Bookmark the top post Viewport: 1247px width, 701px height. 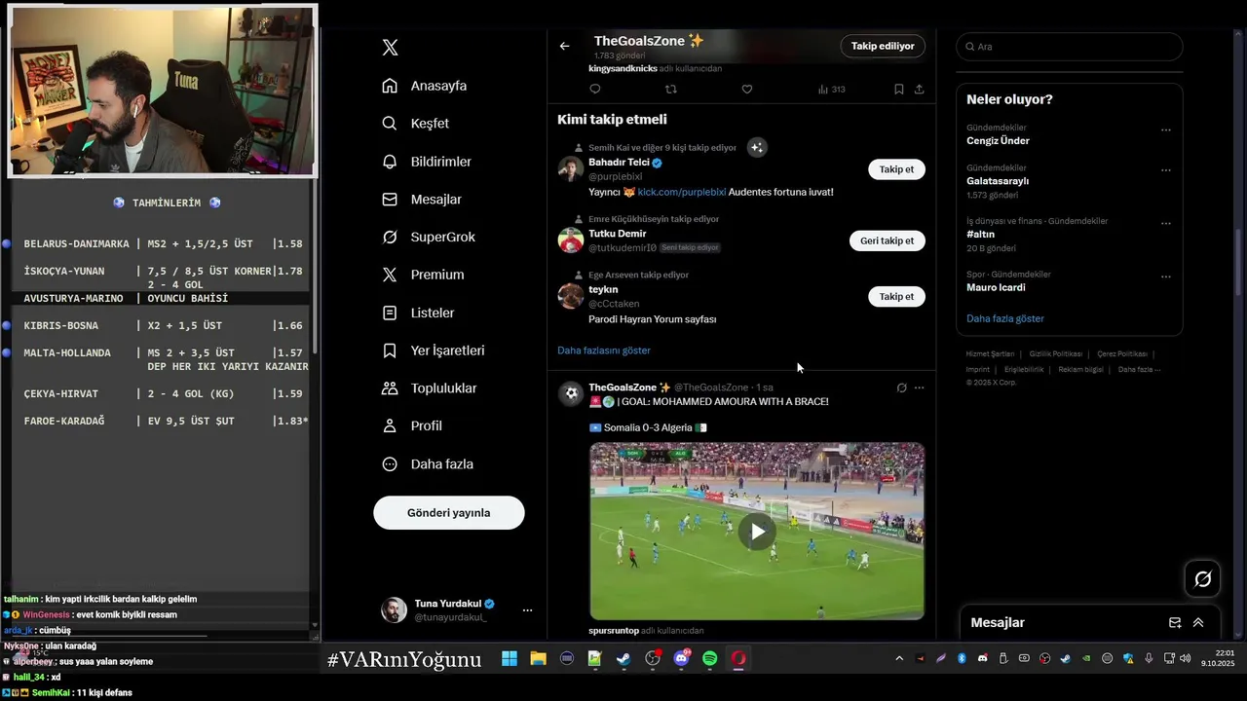click(x=898, y=89)
